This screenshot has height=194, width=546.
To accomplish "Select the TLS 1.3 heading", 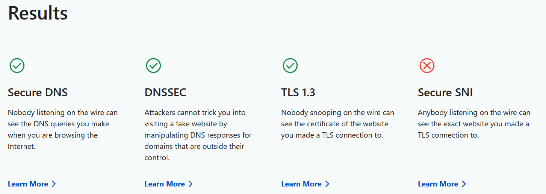I will [x=298, y=92].
